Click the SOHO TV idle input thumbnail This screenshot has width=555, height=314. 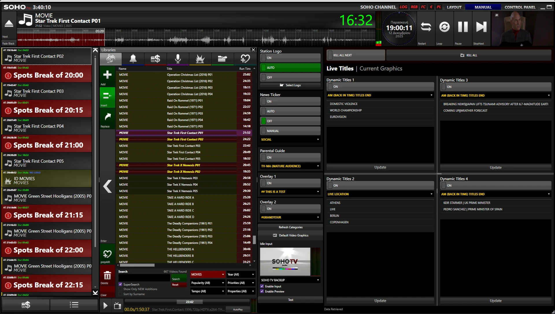[x=285, y=262]
